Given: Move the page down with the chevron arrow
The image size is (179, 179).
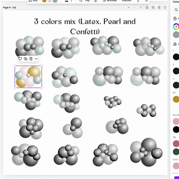Looking at the screenshot, I should click(x=135, y=8).
